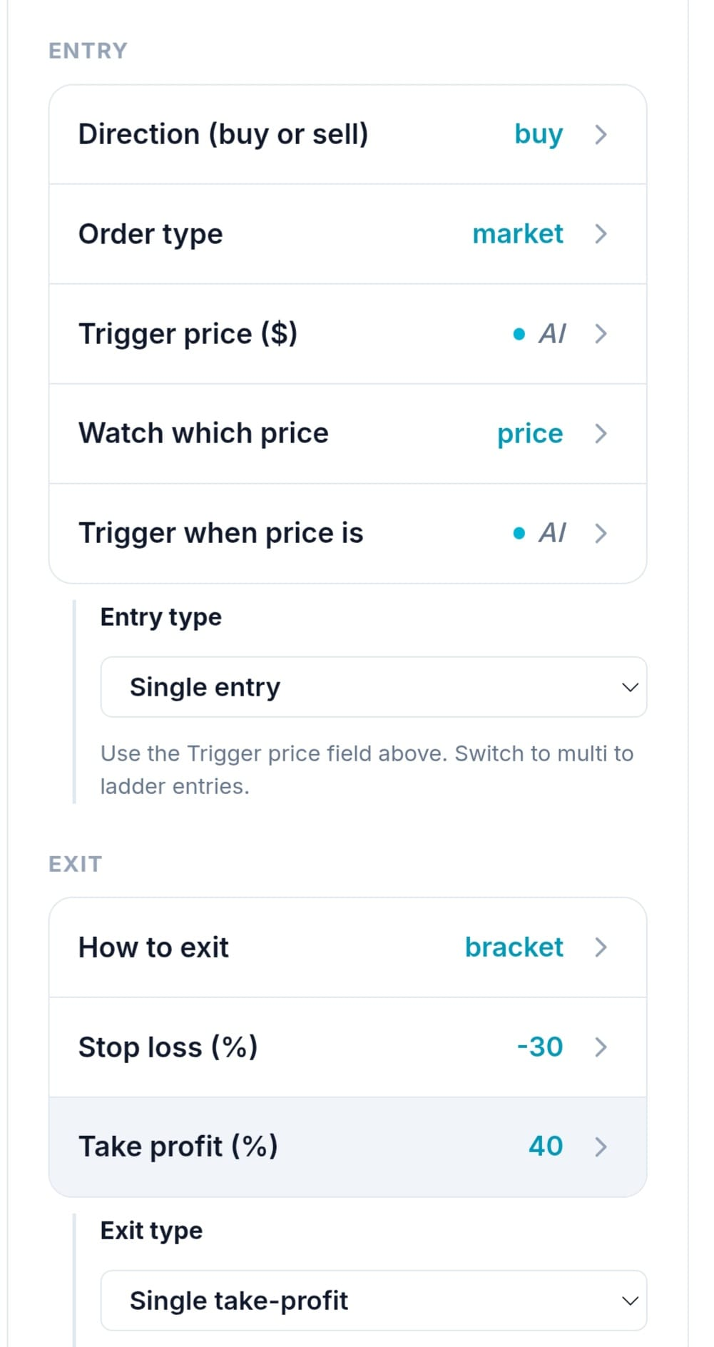Click the Single take-profit dropdown arrow
714x1347 pixels.
630,1301
